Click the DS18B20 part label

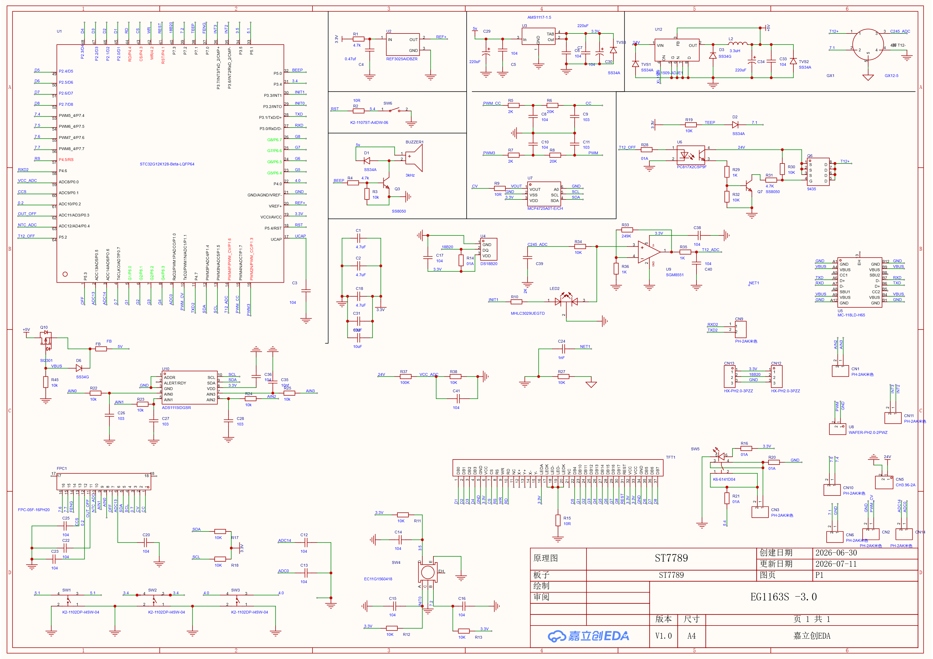coord(488,264)
